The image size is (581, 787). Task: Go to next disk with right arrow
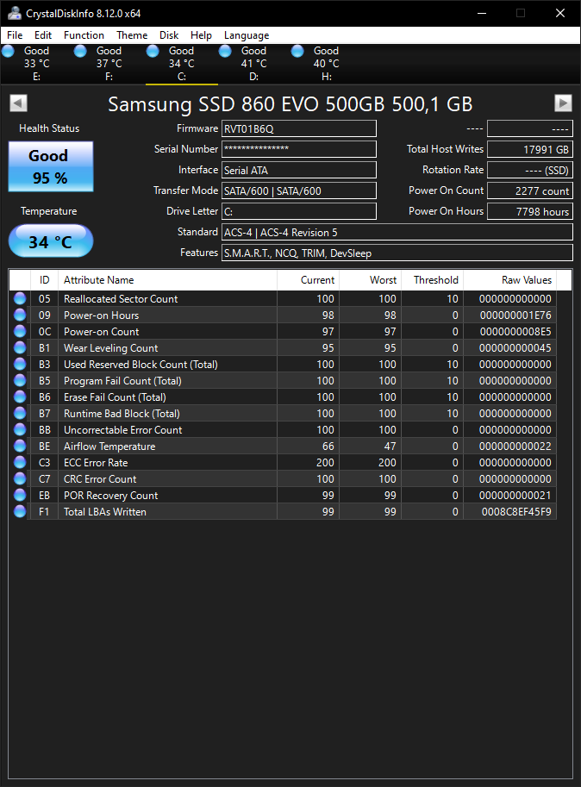pos(563,103)
